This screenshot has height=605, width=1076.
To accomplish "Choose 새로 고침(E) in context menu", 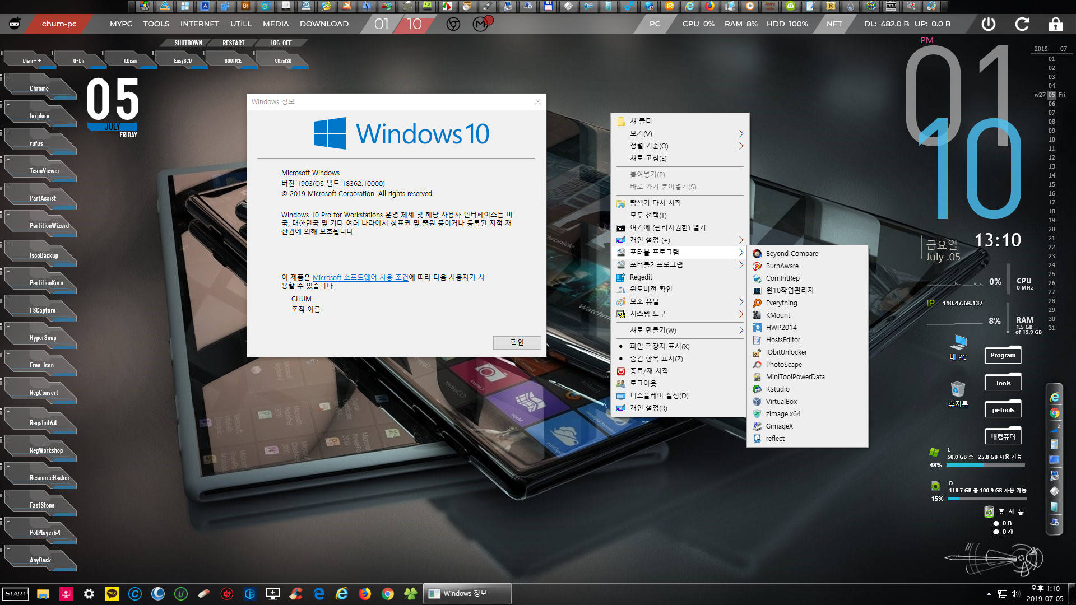I will pyautogui.click(x=680, y=158).
